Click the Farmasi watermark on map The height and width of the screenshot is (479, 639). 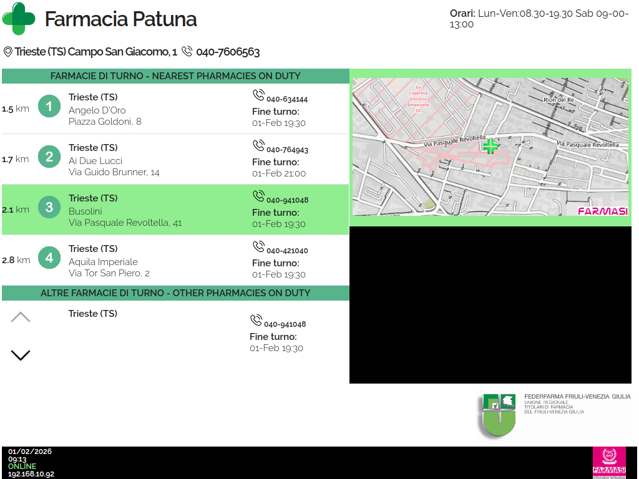tap(602, 211)
